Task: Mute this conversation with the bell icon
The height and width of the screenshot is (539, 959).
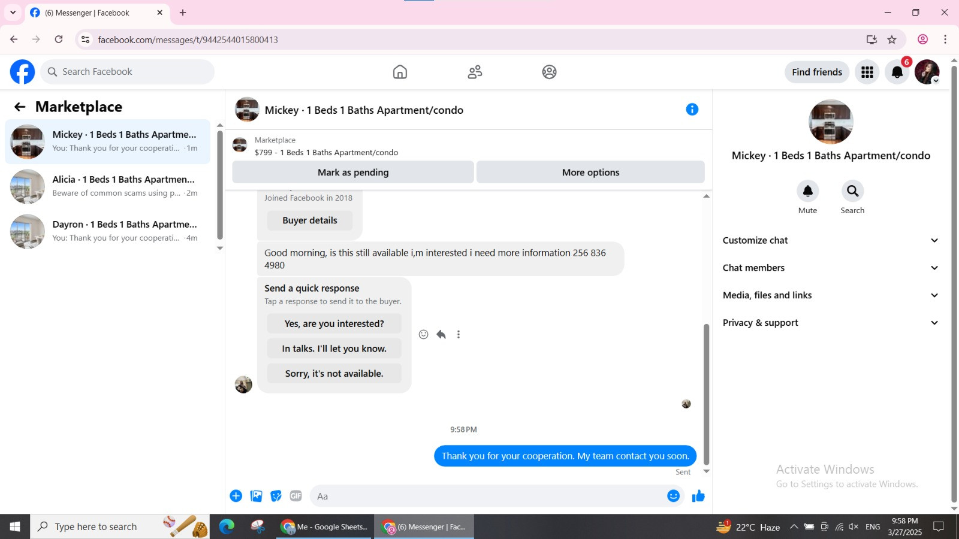Action: click(x=807, y=191)
